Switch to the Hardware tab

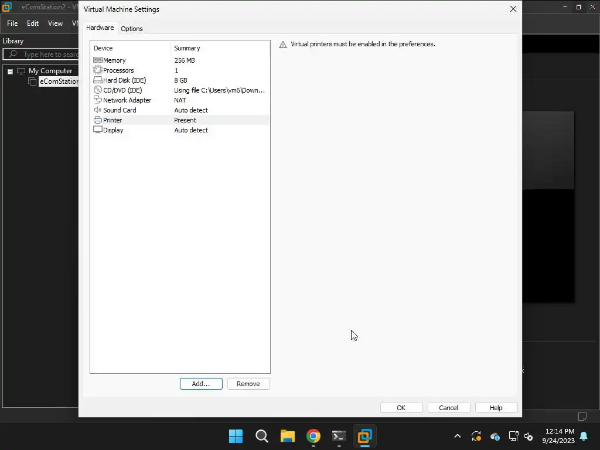tap(100, 28)
